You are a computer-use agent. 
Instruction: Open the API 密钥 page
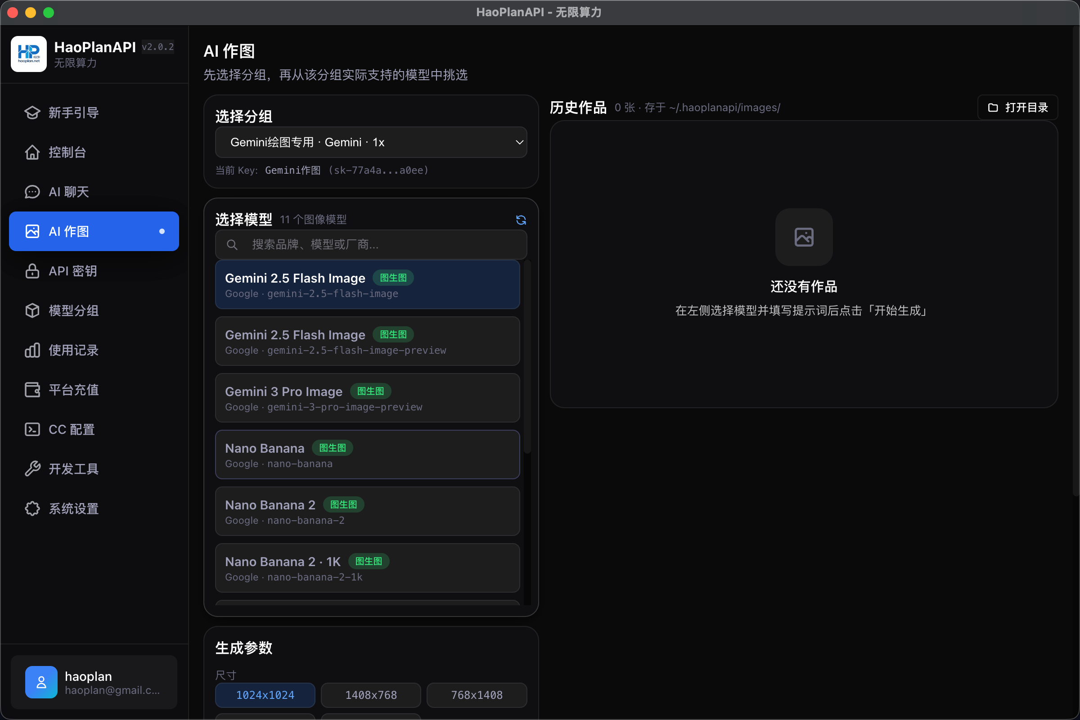(94, 270)
